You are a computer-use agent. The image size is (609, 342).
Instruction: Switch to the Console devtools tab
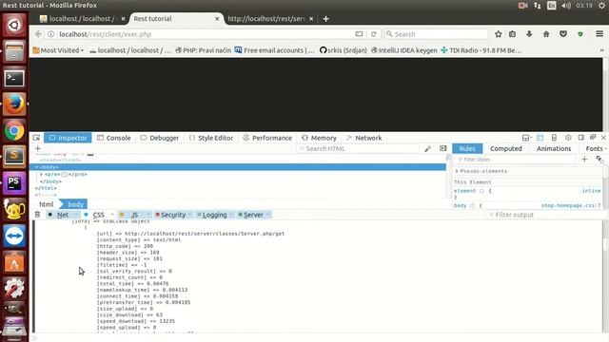pos(114,138)
